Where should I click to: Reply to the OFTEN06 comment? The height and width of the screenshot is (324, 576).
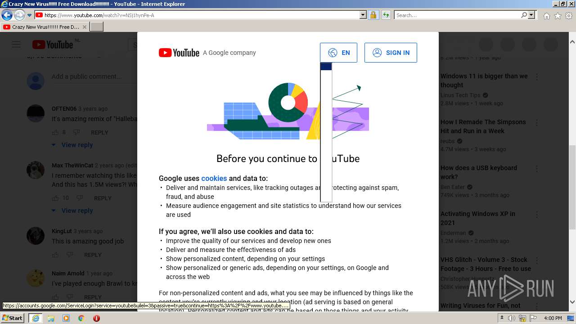99,133
